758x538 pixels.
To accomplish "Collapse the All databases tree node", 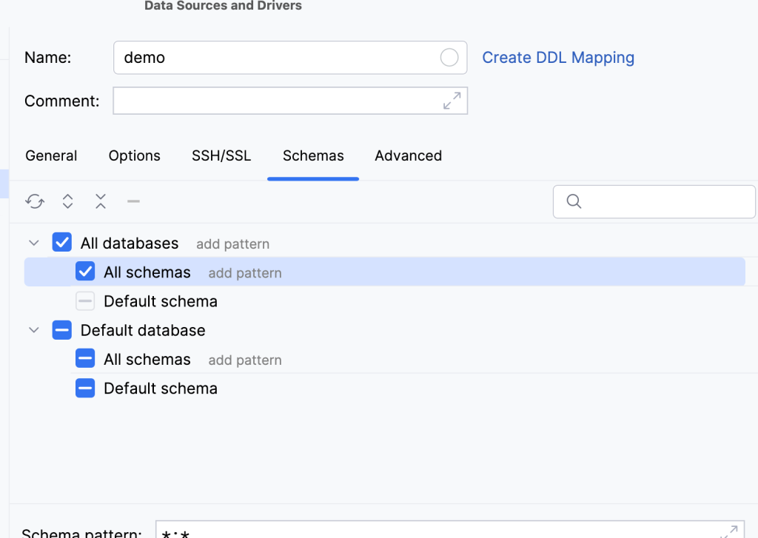I will point(33,242).
